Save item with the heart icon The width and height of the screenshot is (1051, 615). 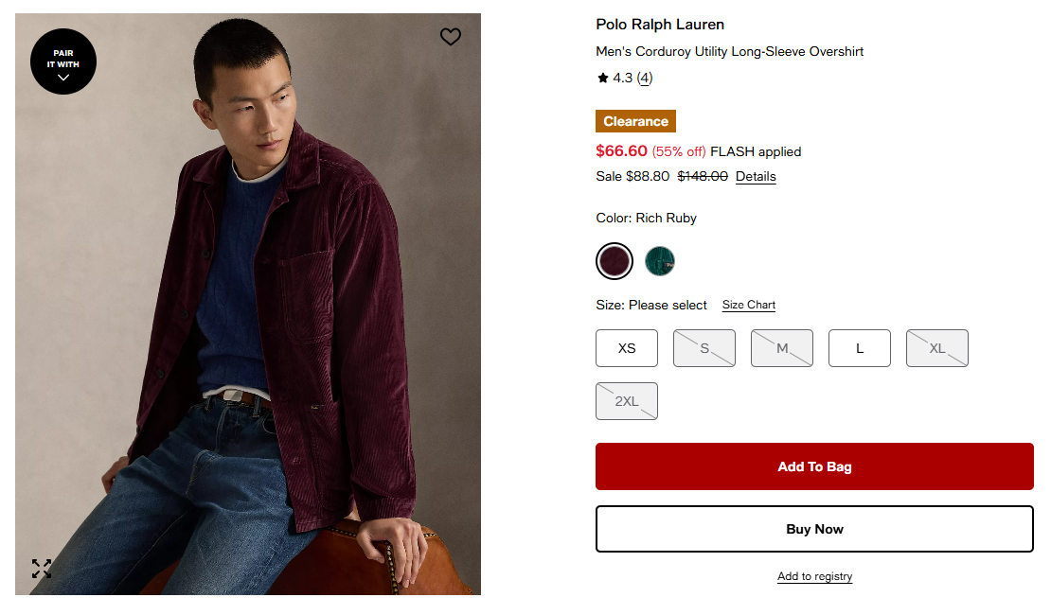(451, 37)
